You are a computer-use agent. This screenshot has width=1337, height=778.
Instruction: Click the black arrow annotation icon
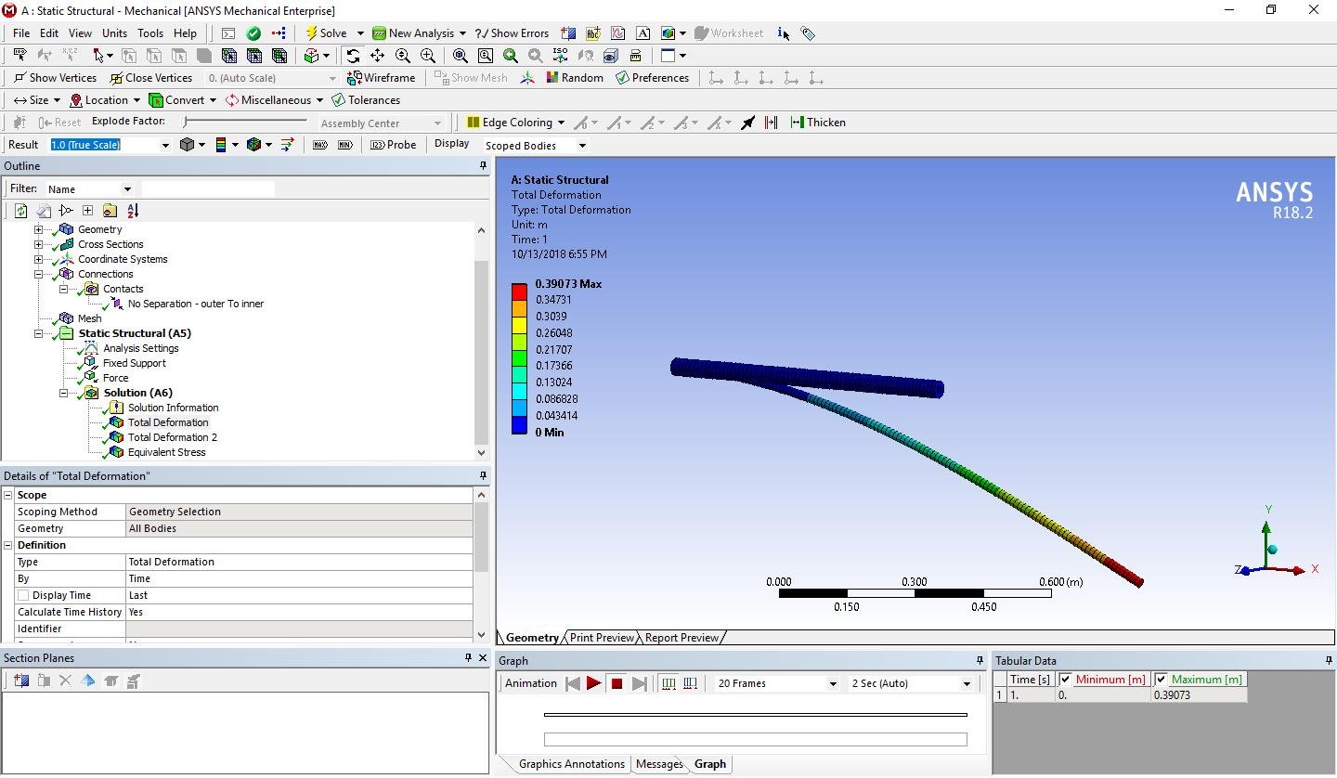point(747,123)
